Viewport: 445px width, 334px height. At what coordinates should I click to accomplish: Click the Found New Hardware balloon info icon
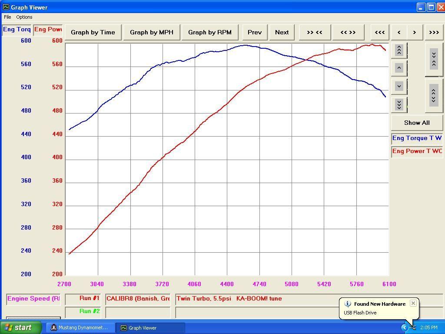(x=347, y=304)
